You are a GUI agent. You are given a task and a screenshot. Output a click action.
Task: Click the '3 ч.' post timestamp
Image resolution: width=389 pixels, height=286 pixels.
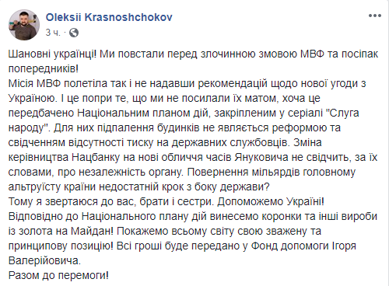tap(53, 33)
